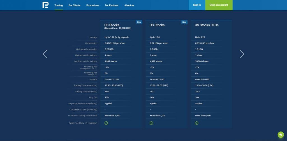Click the Commission row label
287x141 pixels.
click(91, 43)
